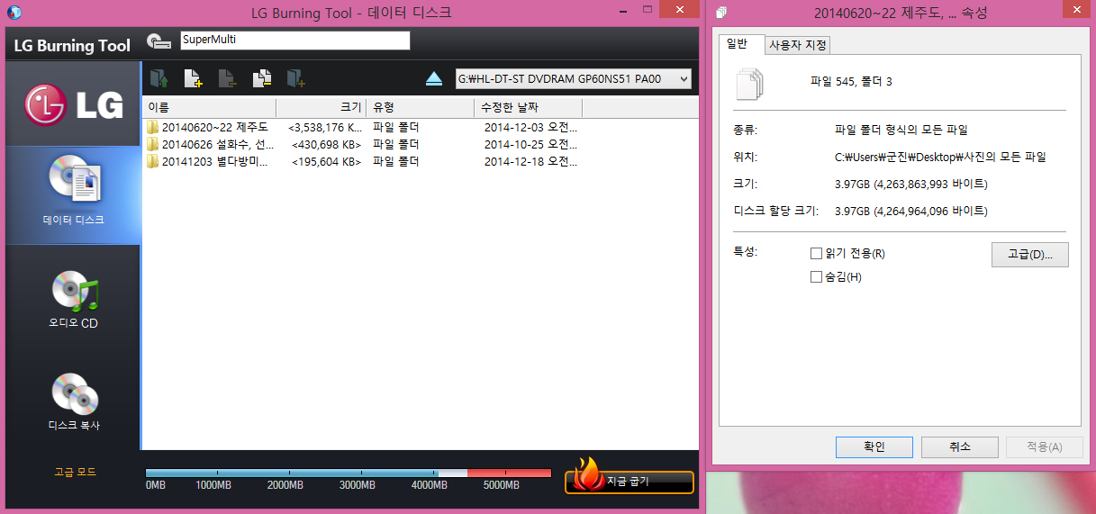Click the add files icon with plus
Viewport: 1096px width, 514px height.
[194, 79]
